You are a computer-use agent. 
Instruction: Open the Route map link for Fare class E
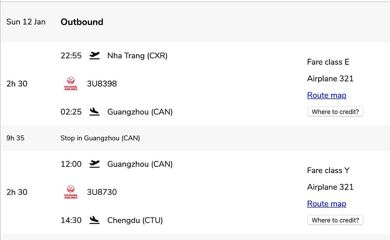point(326,95)
